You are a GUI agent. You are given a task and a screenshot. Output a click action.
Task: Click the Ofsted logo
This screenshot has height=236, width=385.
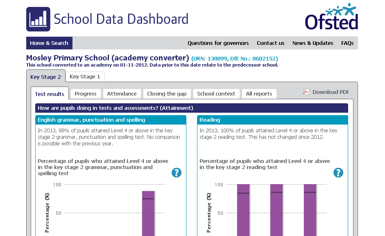(x=331, y=16)
